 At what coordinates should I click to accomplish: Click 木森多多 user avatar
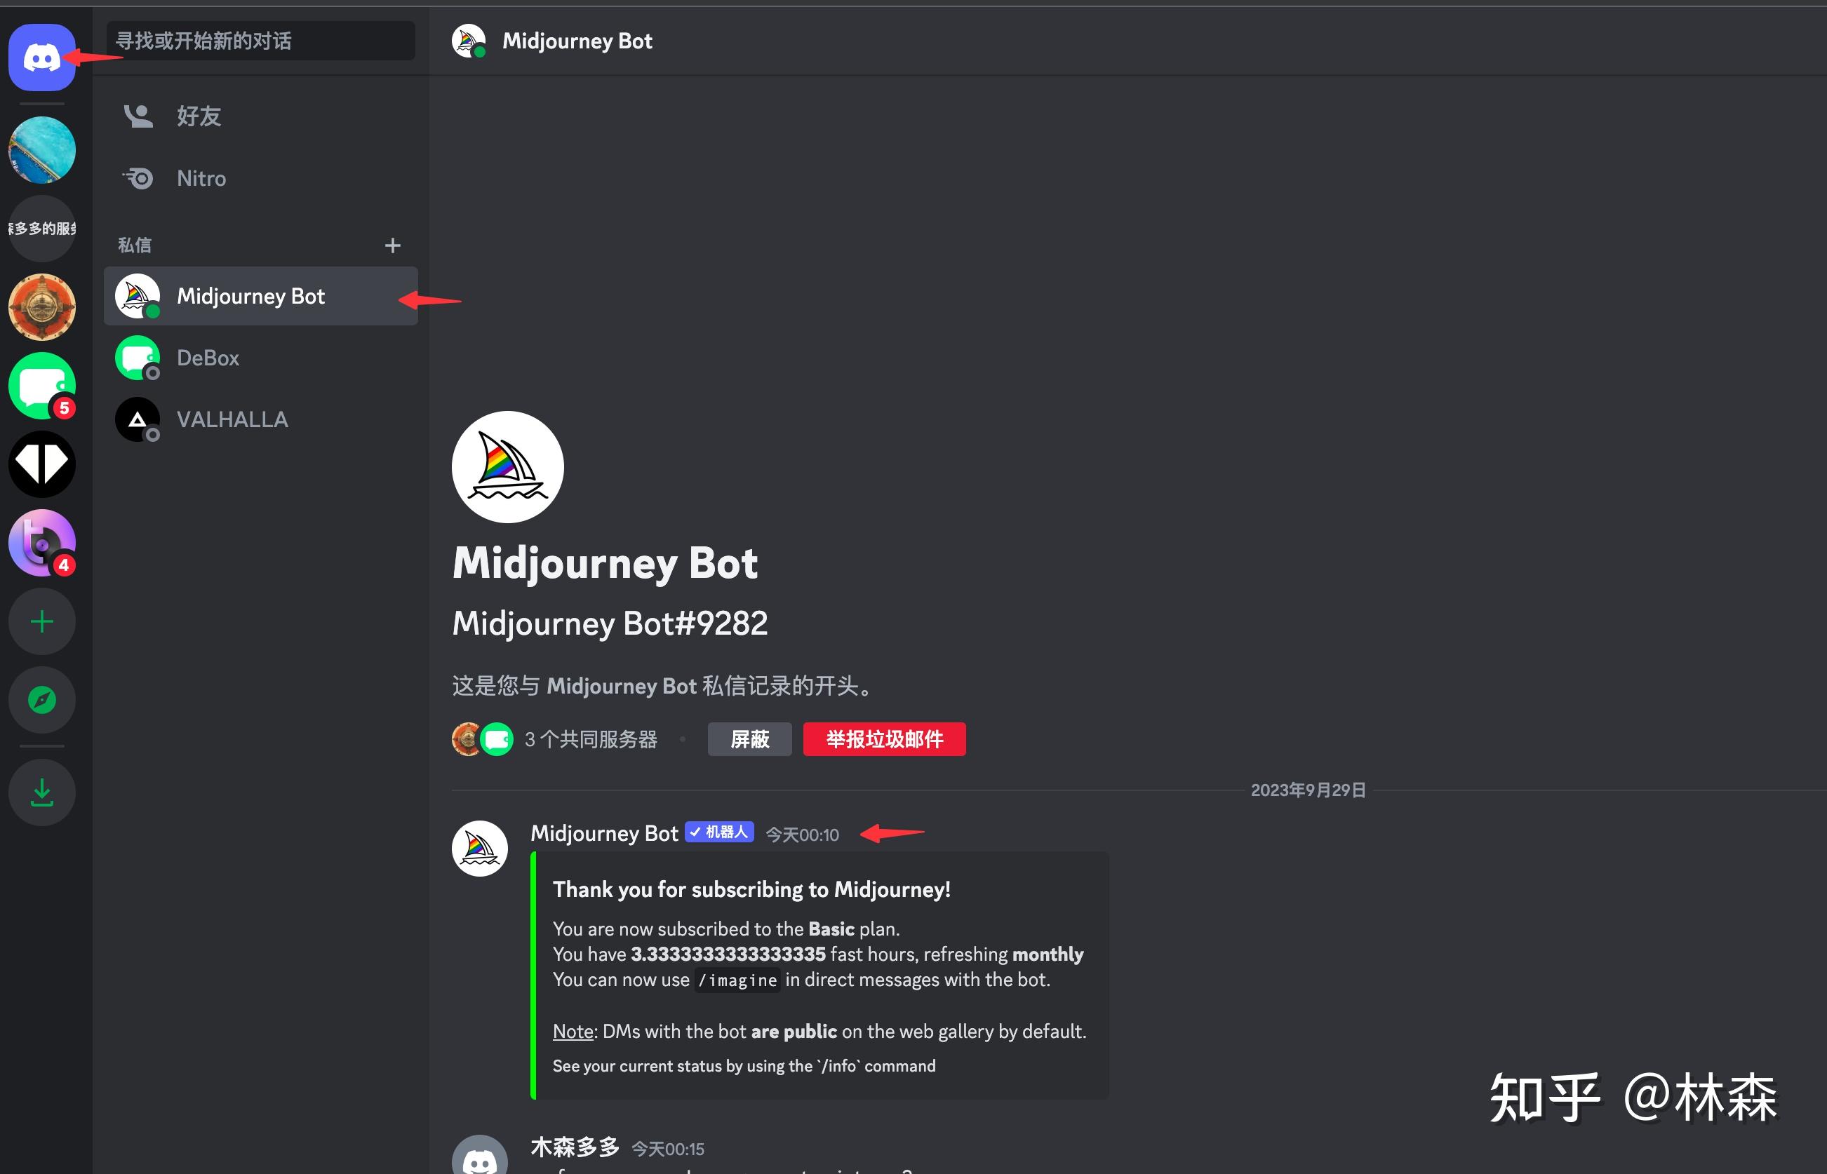(x=480, y=1156)
